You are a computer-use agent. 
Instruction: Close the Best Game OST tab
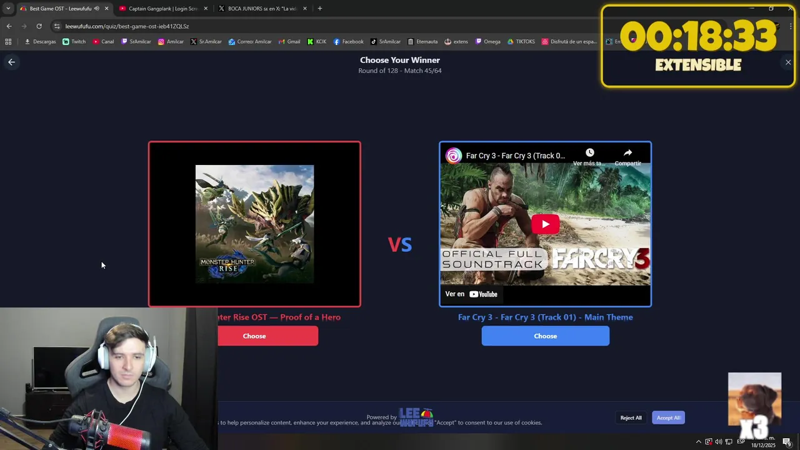[106, 8]
